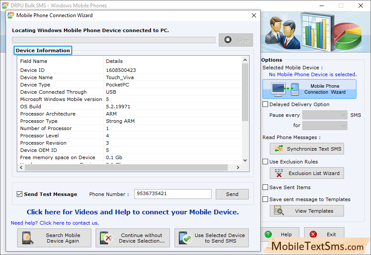Click the device search progress bar
371x255 pixels.
click(114, 40)
